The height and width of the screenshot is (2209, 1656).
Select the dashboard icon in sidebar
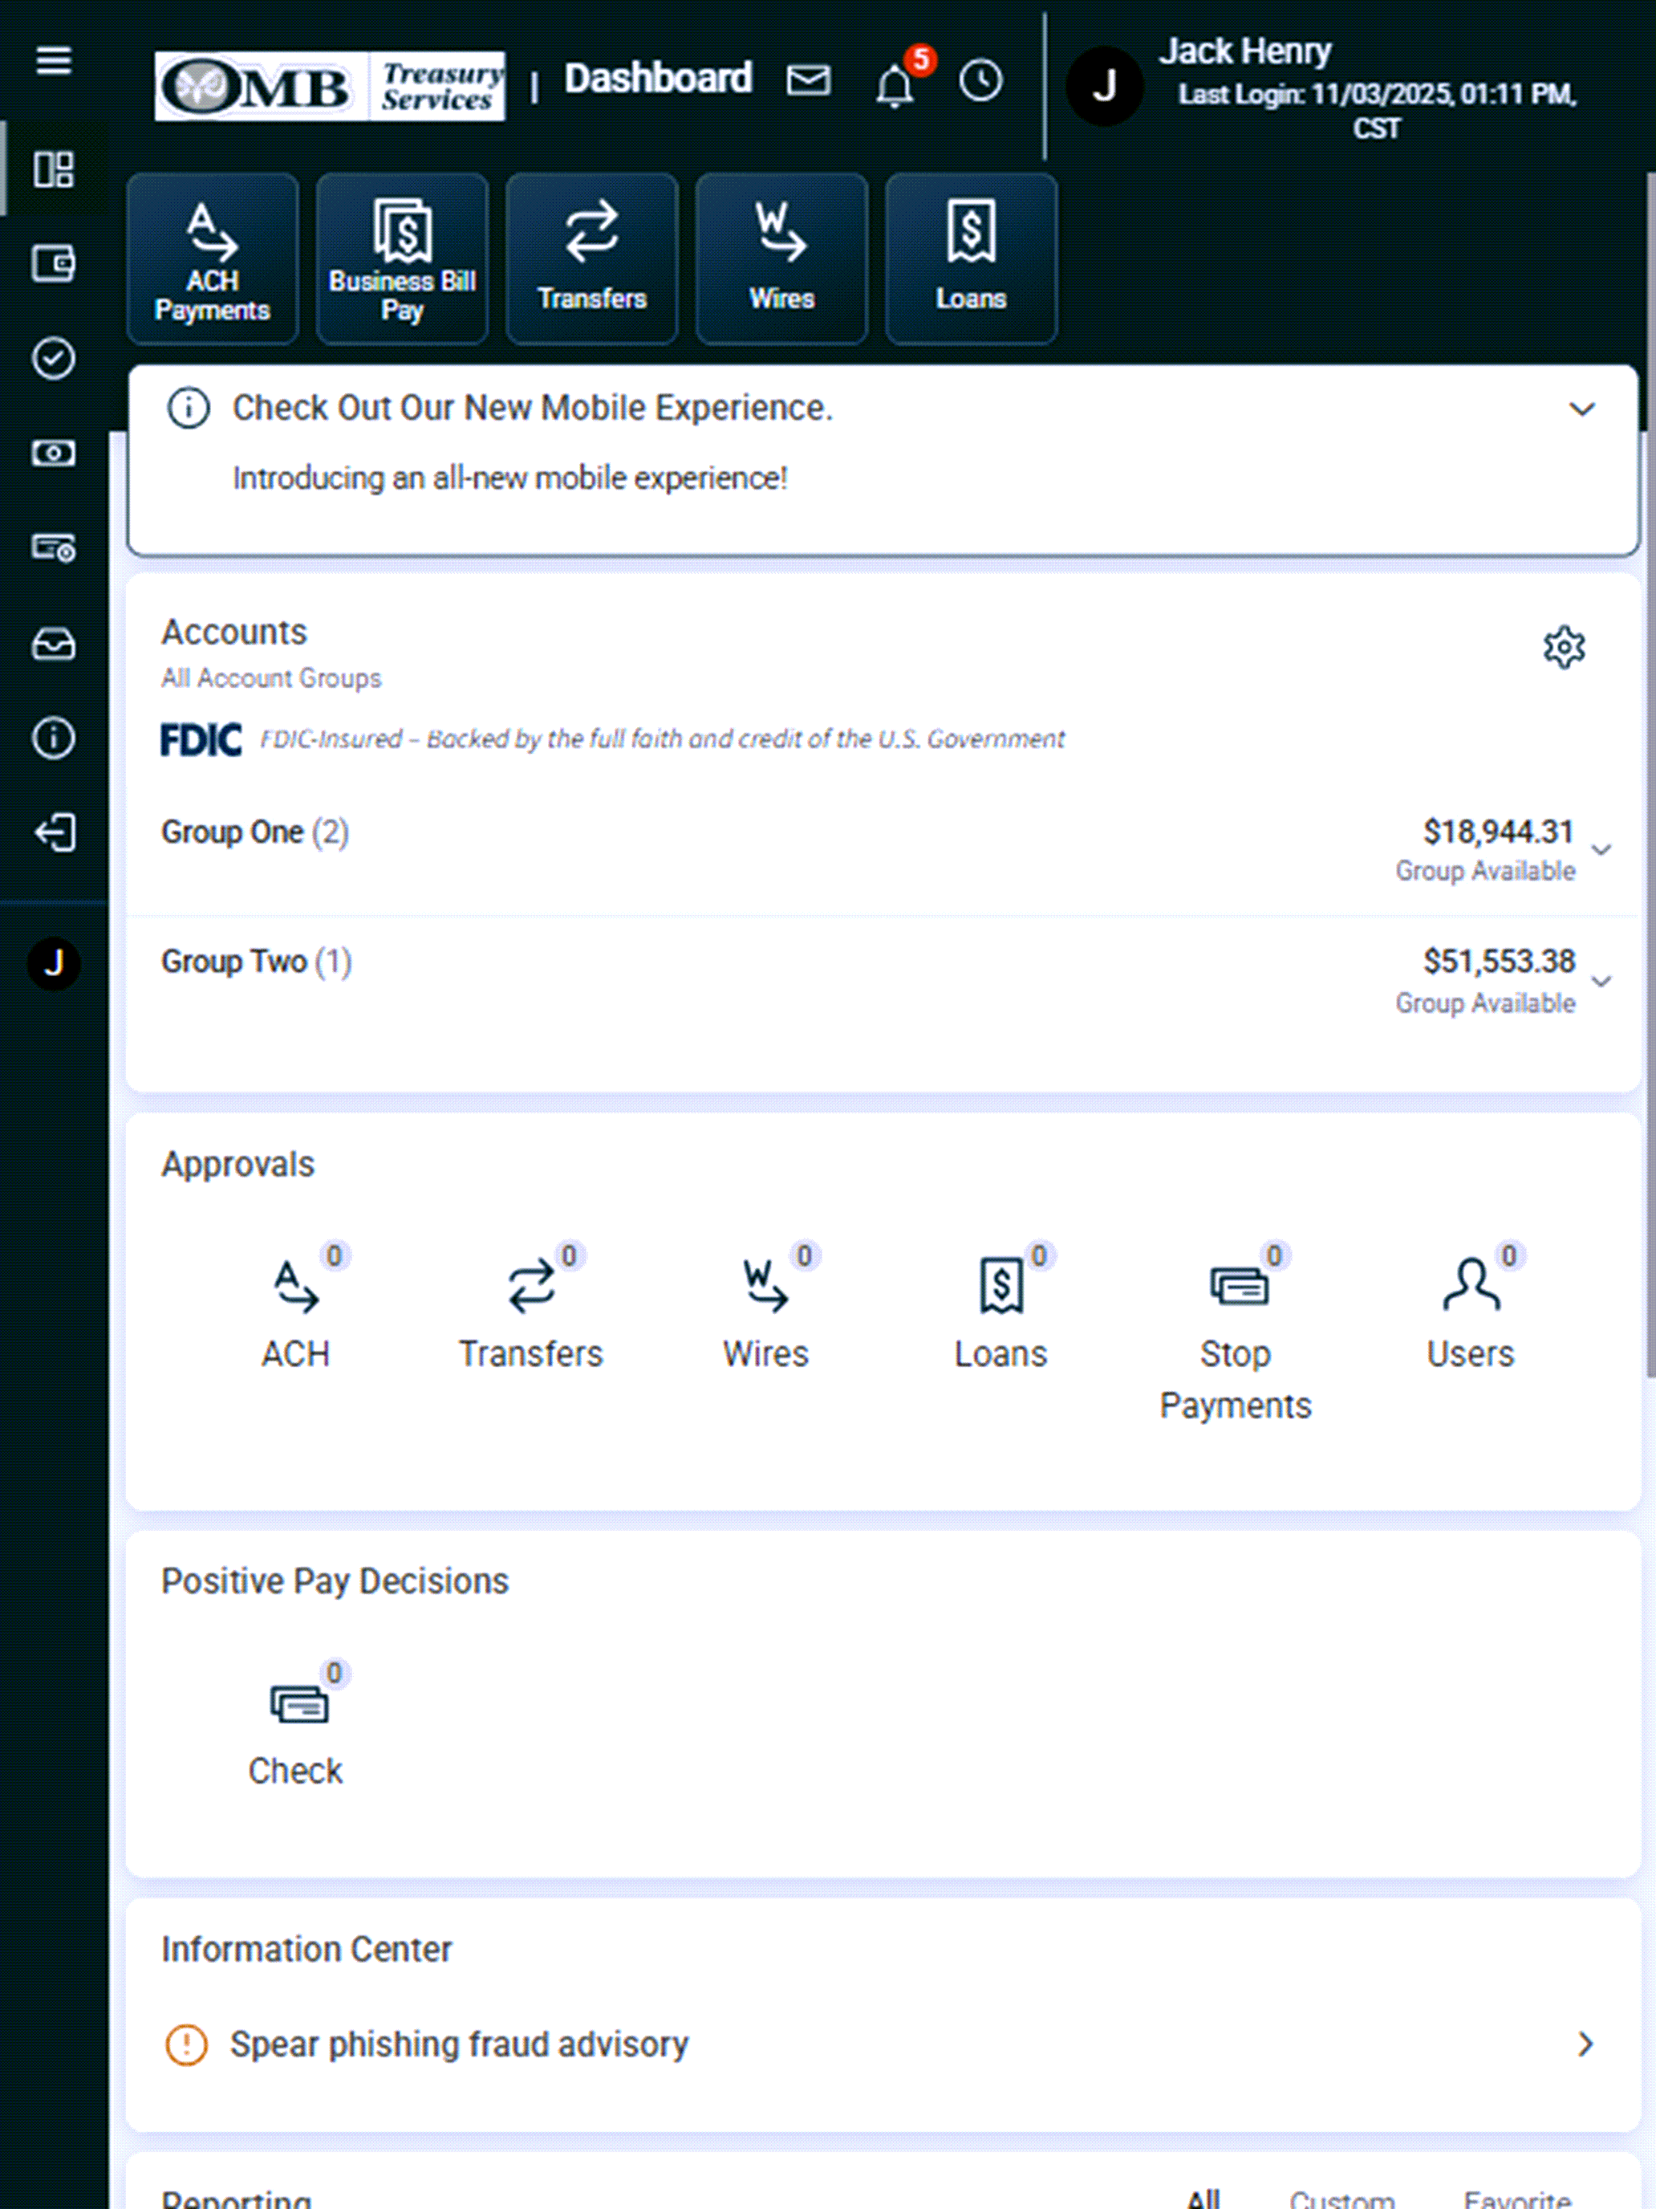54,169
